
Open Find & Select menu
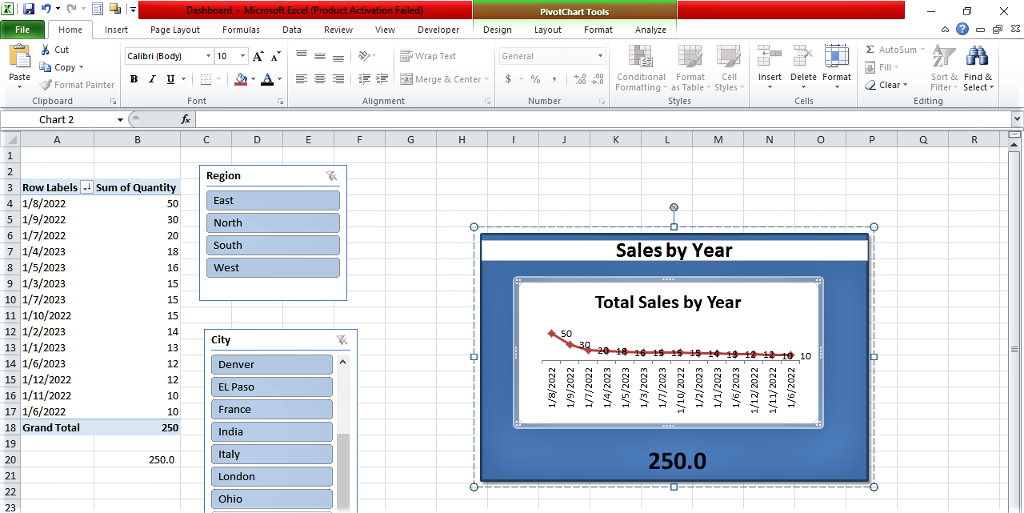click(x=978, y=68)
